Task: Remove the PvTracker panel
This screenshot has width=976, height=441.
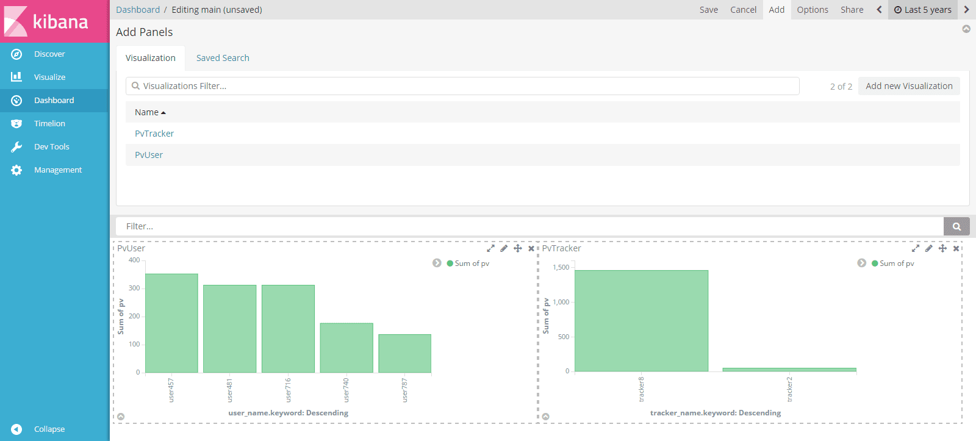Action: pyautogui.click(x=956, y=248)
